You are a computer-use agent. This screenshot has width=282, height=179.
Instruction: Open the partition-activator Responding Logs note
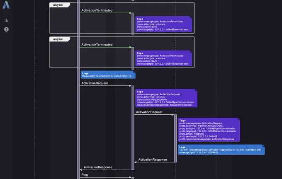click(221, 150)
